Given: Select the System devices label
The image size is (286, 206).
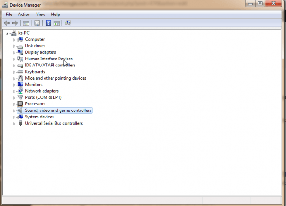Looking at the screenshot, I should pos(39,117).
